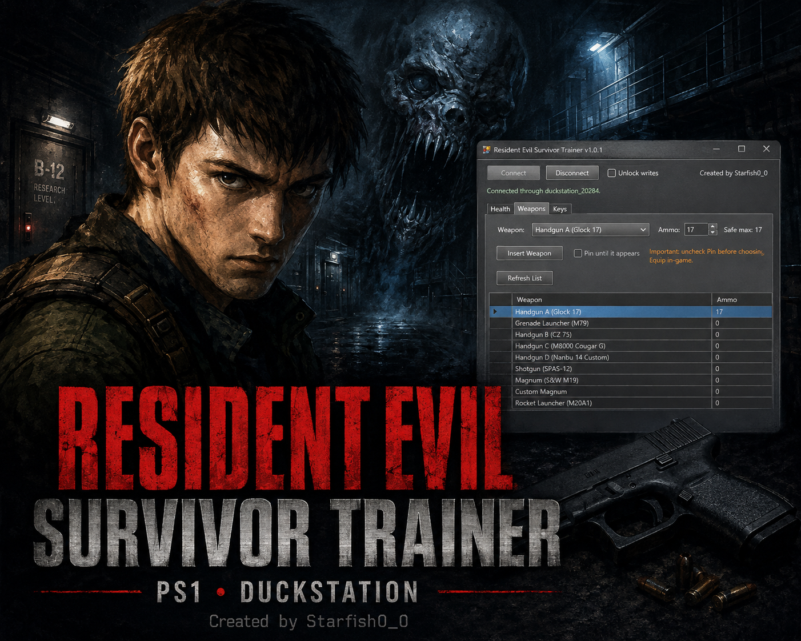
Task: Click the 'Created by Starfish0_0' label in the trainer window
Action: [x=734, y=173]
